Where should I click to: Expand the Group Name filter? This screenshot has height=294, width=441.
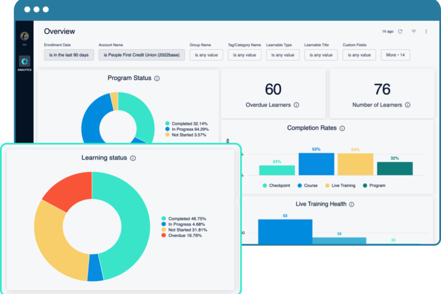coord(206,55)
